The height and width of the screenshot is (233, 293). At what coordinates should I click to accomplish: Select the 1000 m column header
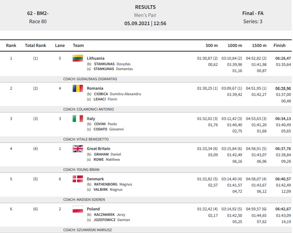[x=235, y=45]
